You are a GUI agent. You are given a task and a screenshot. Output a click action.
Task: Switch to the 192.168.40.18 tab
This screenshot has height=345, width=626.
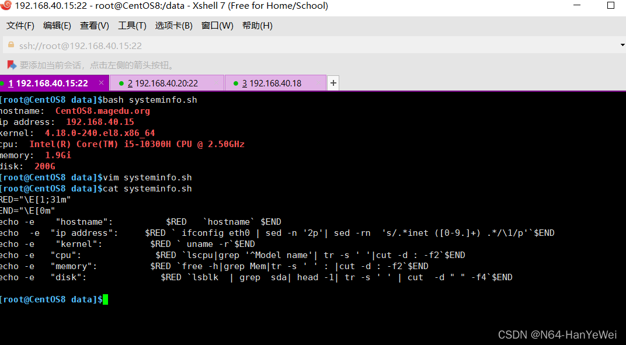coord(274,83)
